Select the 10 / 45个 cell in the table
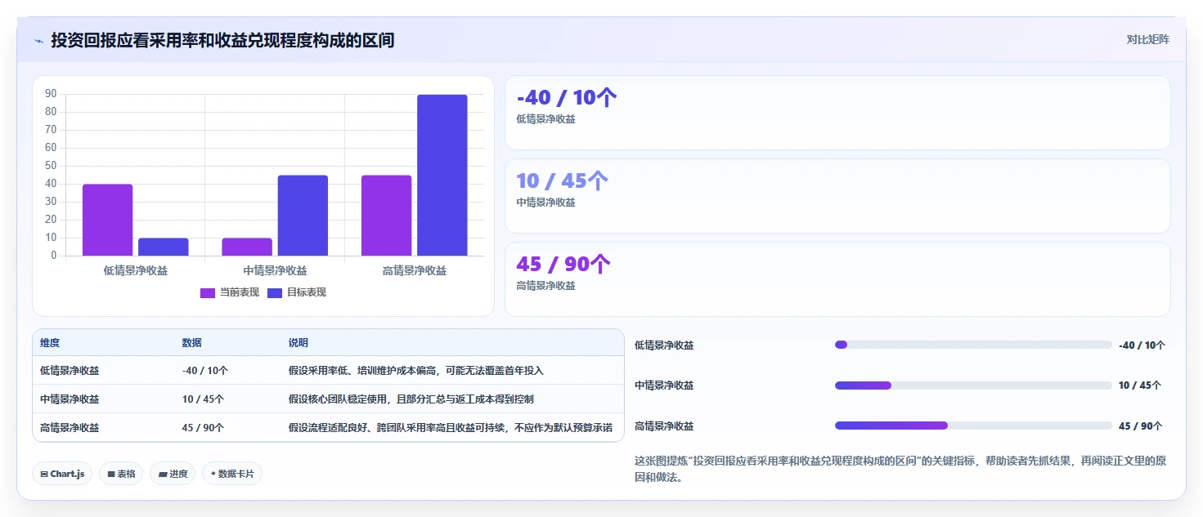 pyautogui.click(x=203, y=399)
